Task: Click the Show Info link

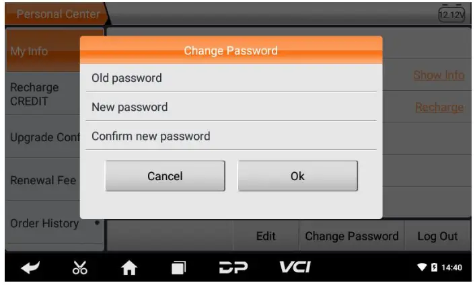Action: (439, 75)
